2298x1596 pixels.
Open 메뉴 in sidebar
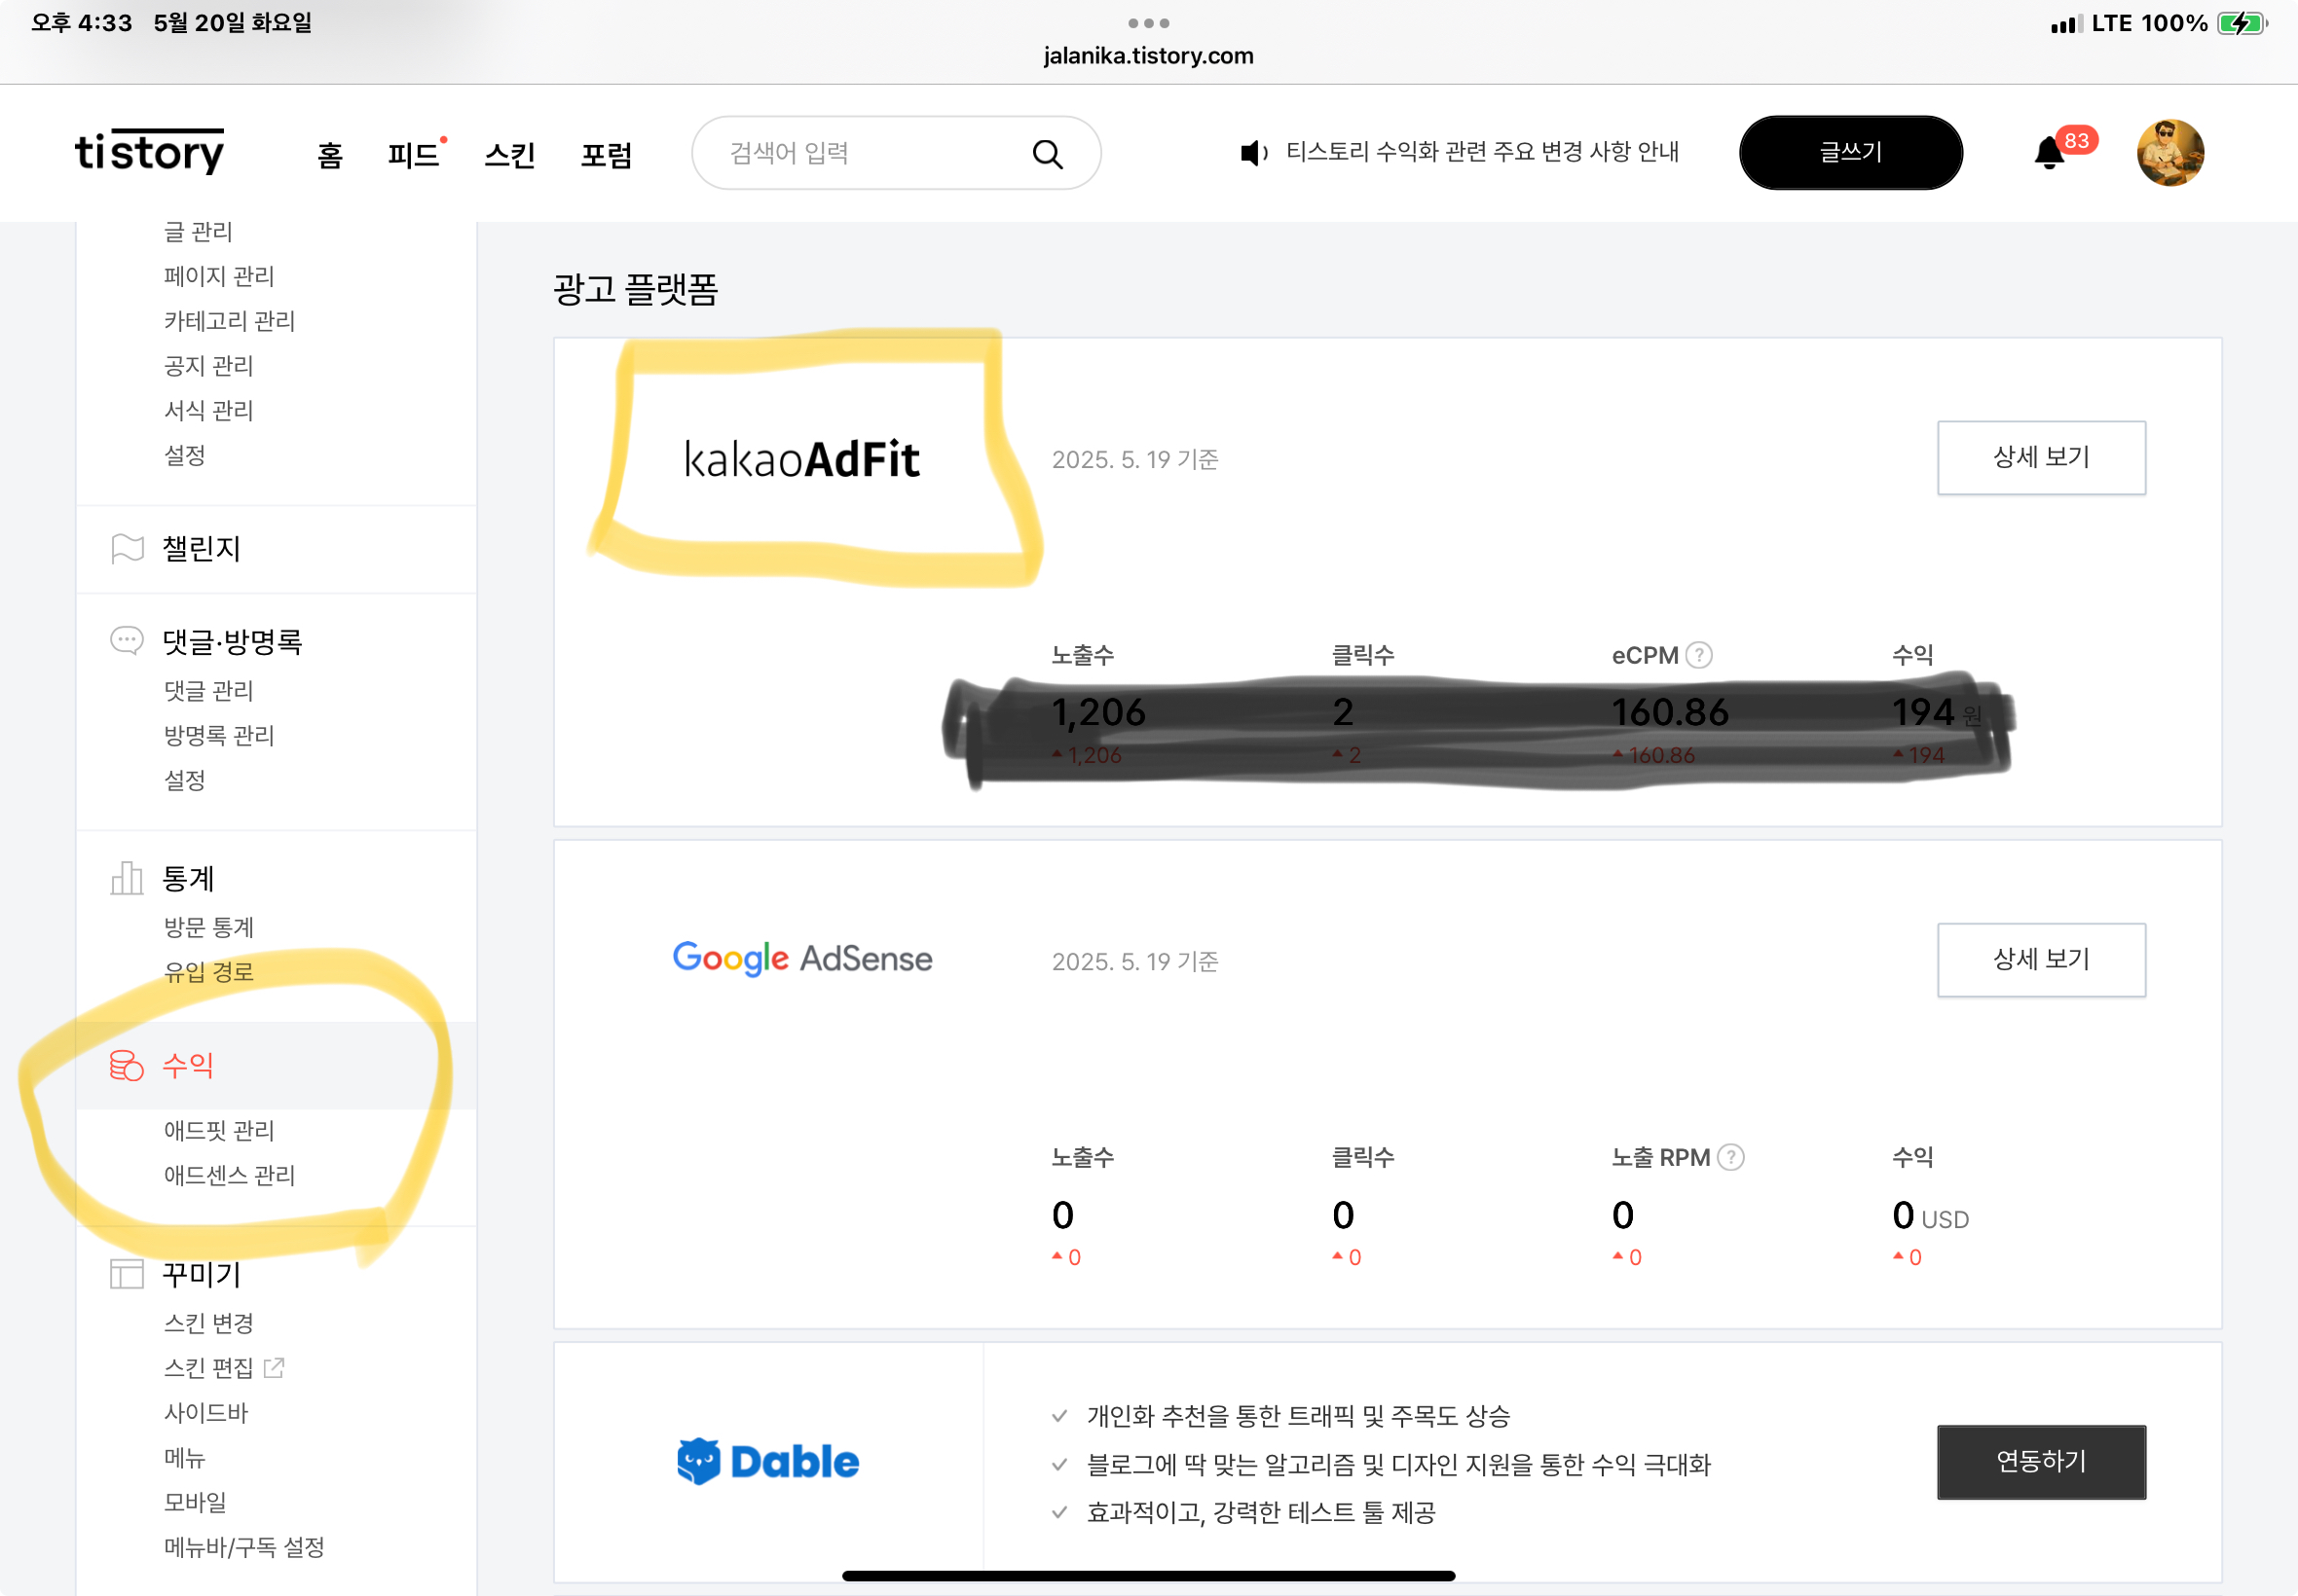184,1458
